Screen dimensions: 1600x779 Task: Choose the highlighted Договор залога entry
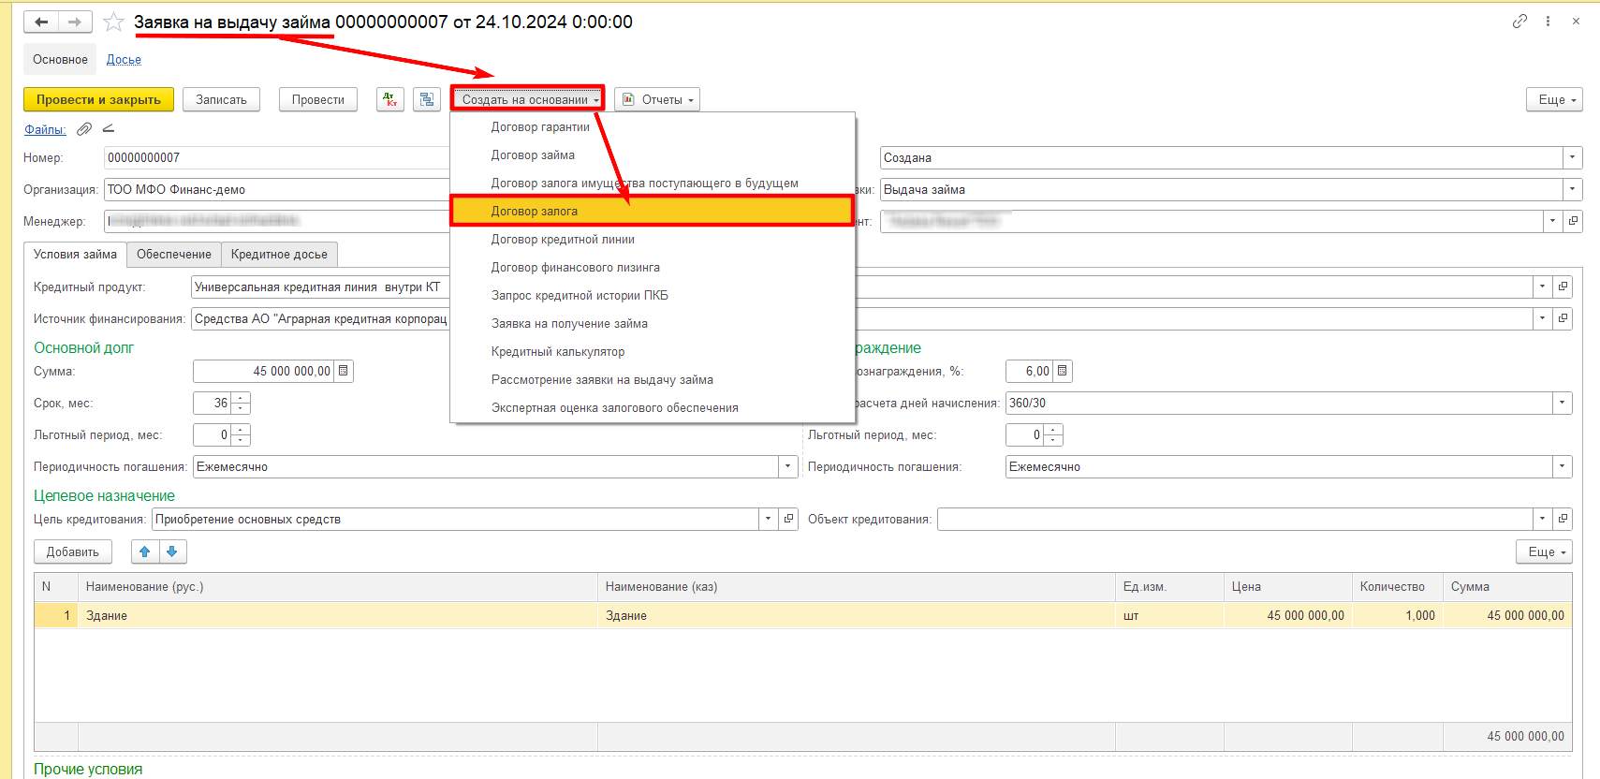653,211
